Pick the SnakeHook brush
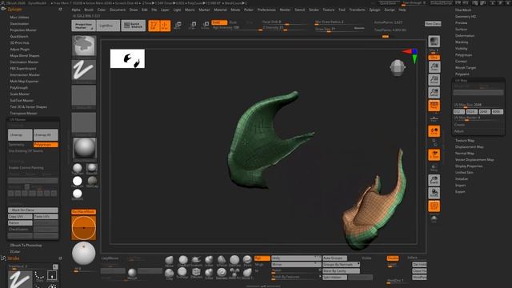The width and height of the screenshot is (512, 288). (196, 262)
